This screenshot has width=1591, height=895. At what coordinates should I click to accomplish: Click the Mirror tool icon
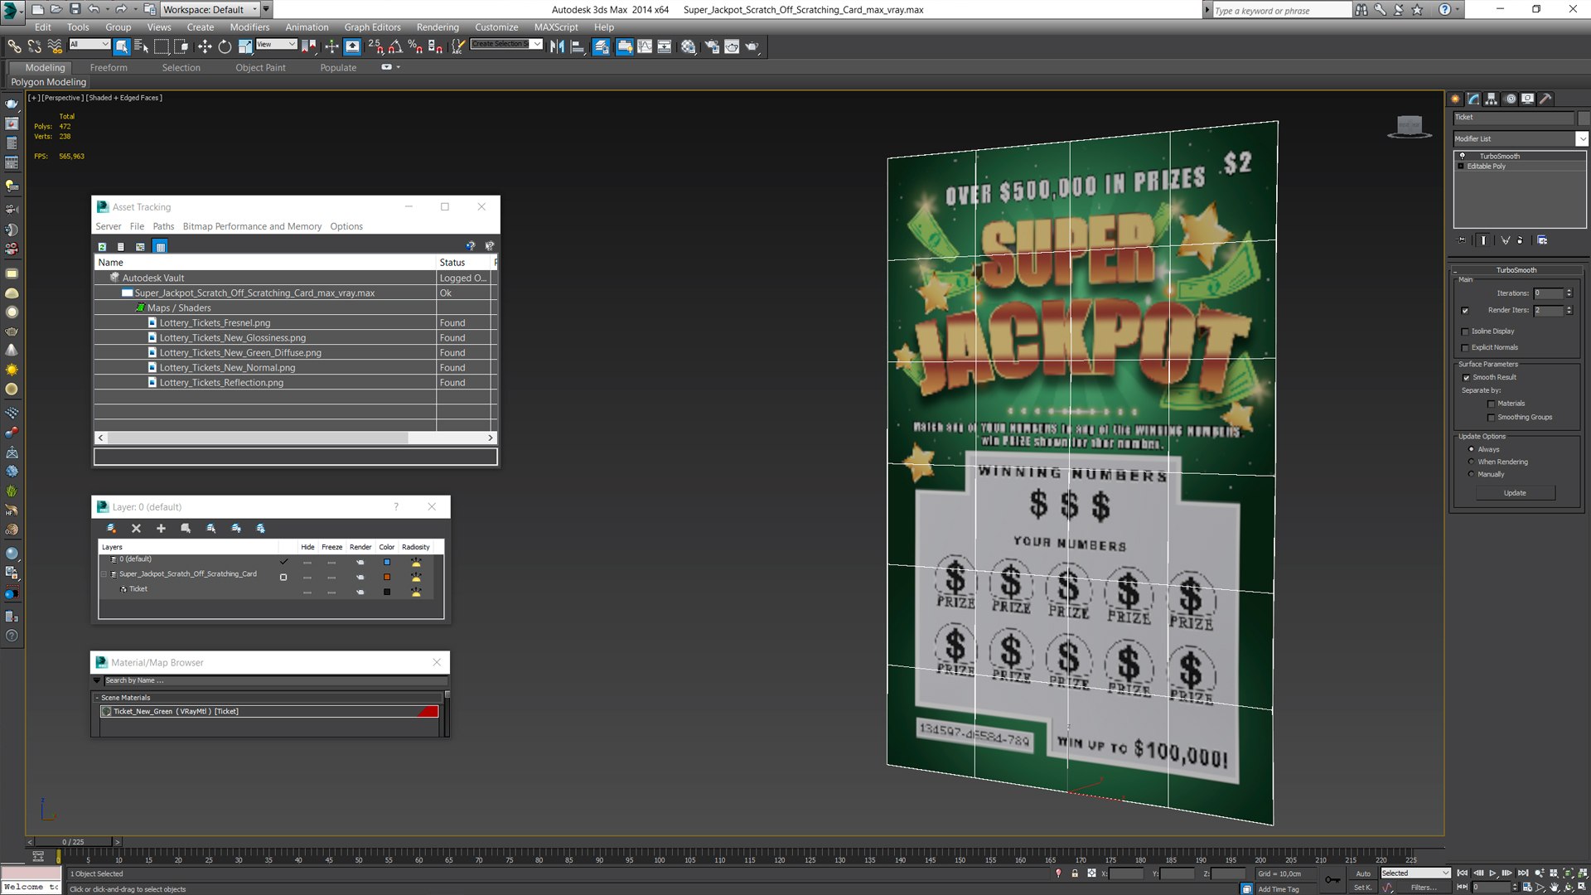point(557,46)
